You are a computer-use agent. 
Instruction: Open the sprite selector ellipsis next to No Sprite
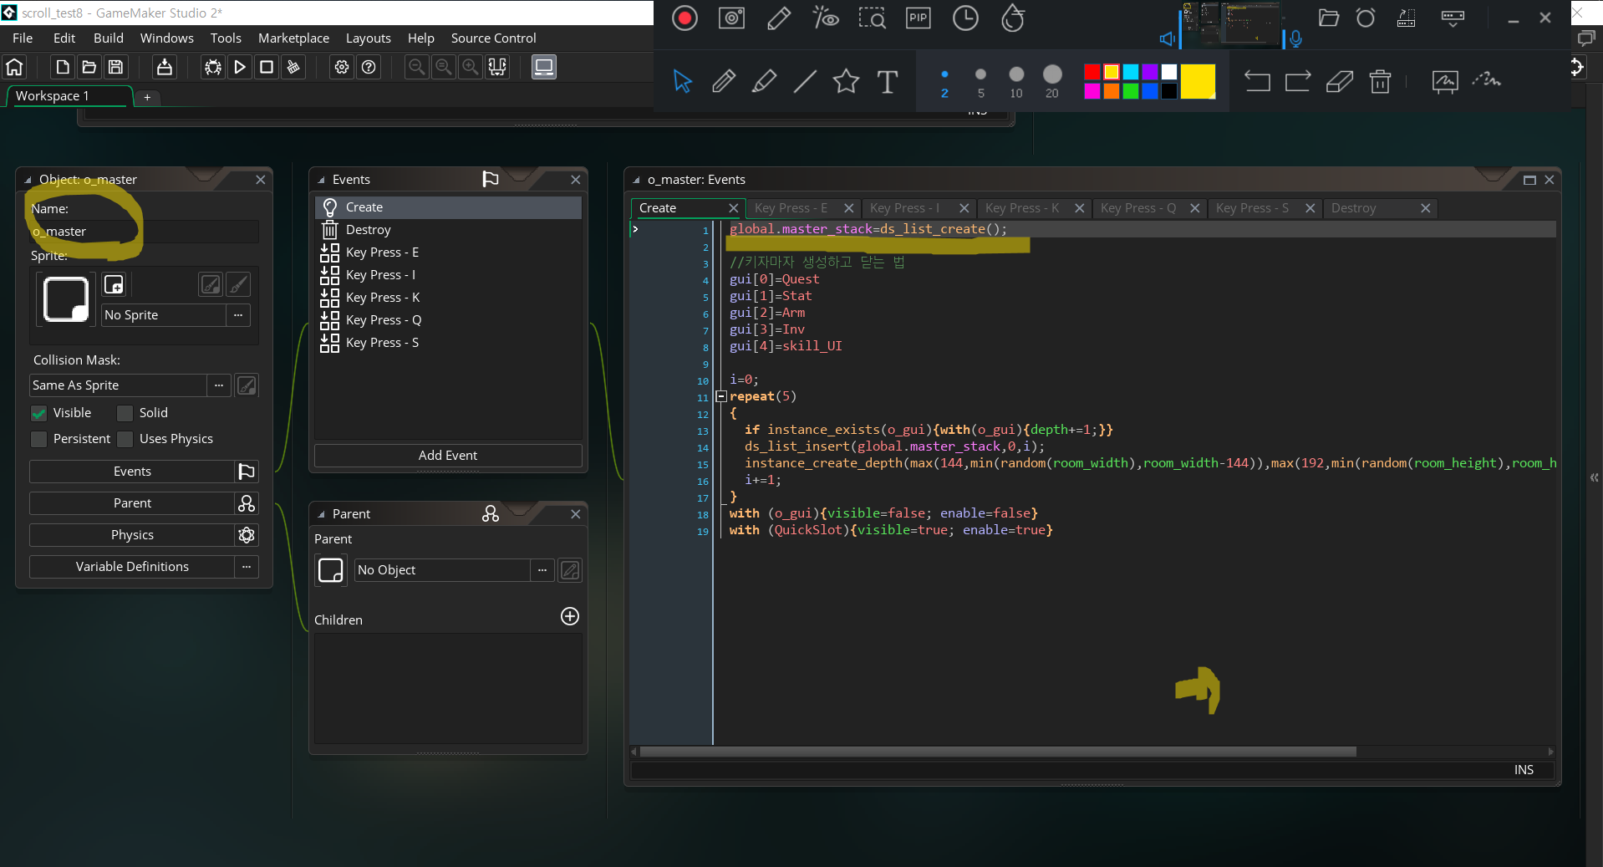(x=238, y=315)
